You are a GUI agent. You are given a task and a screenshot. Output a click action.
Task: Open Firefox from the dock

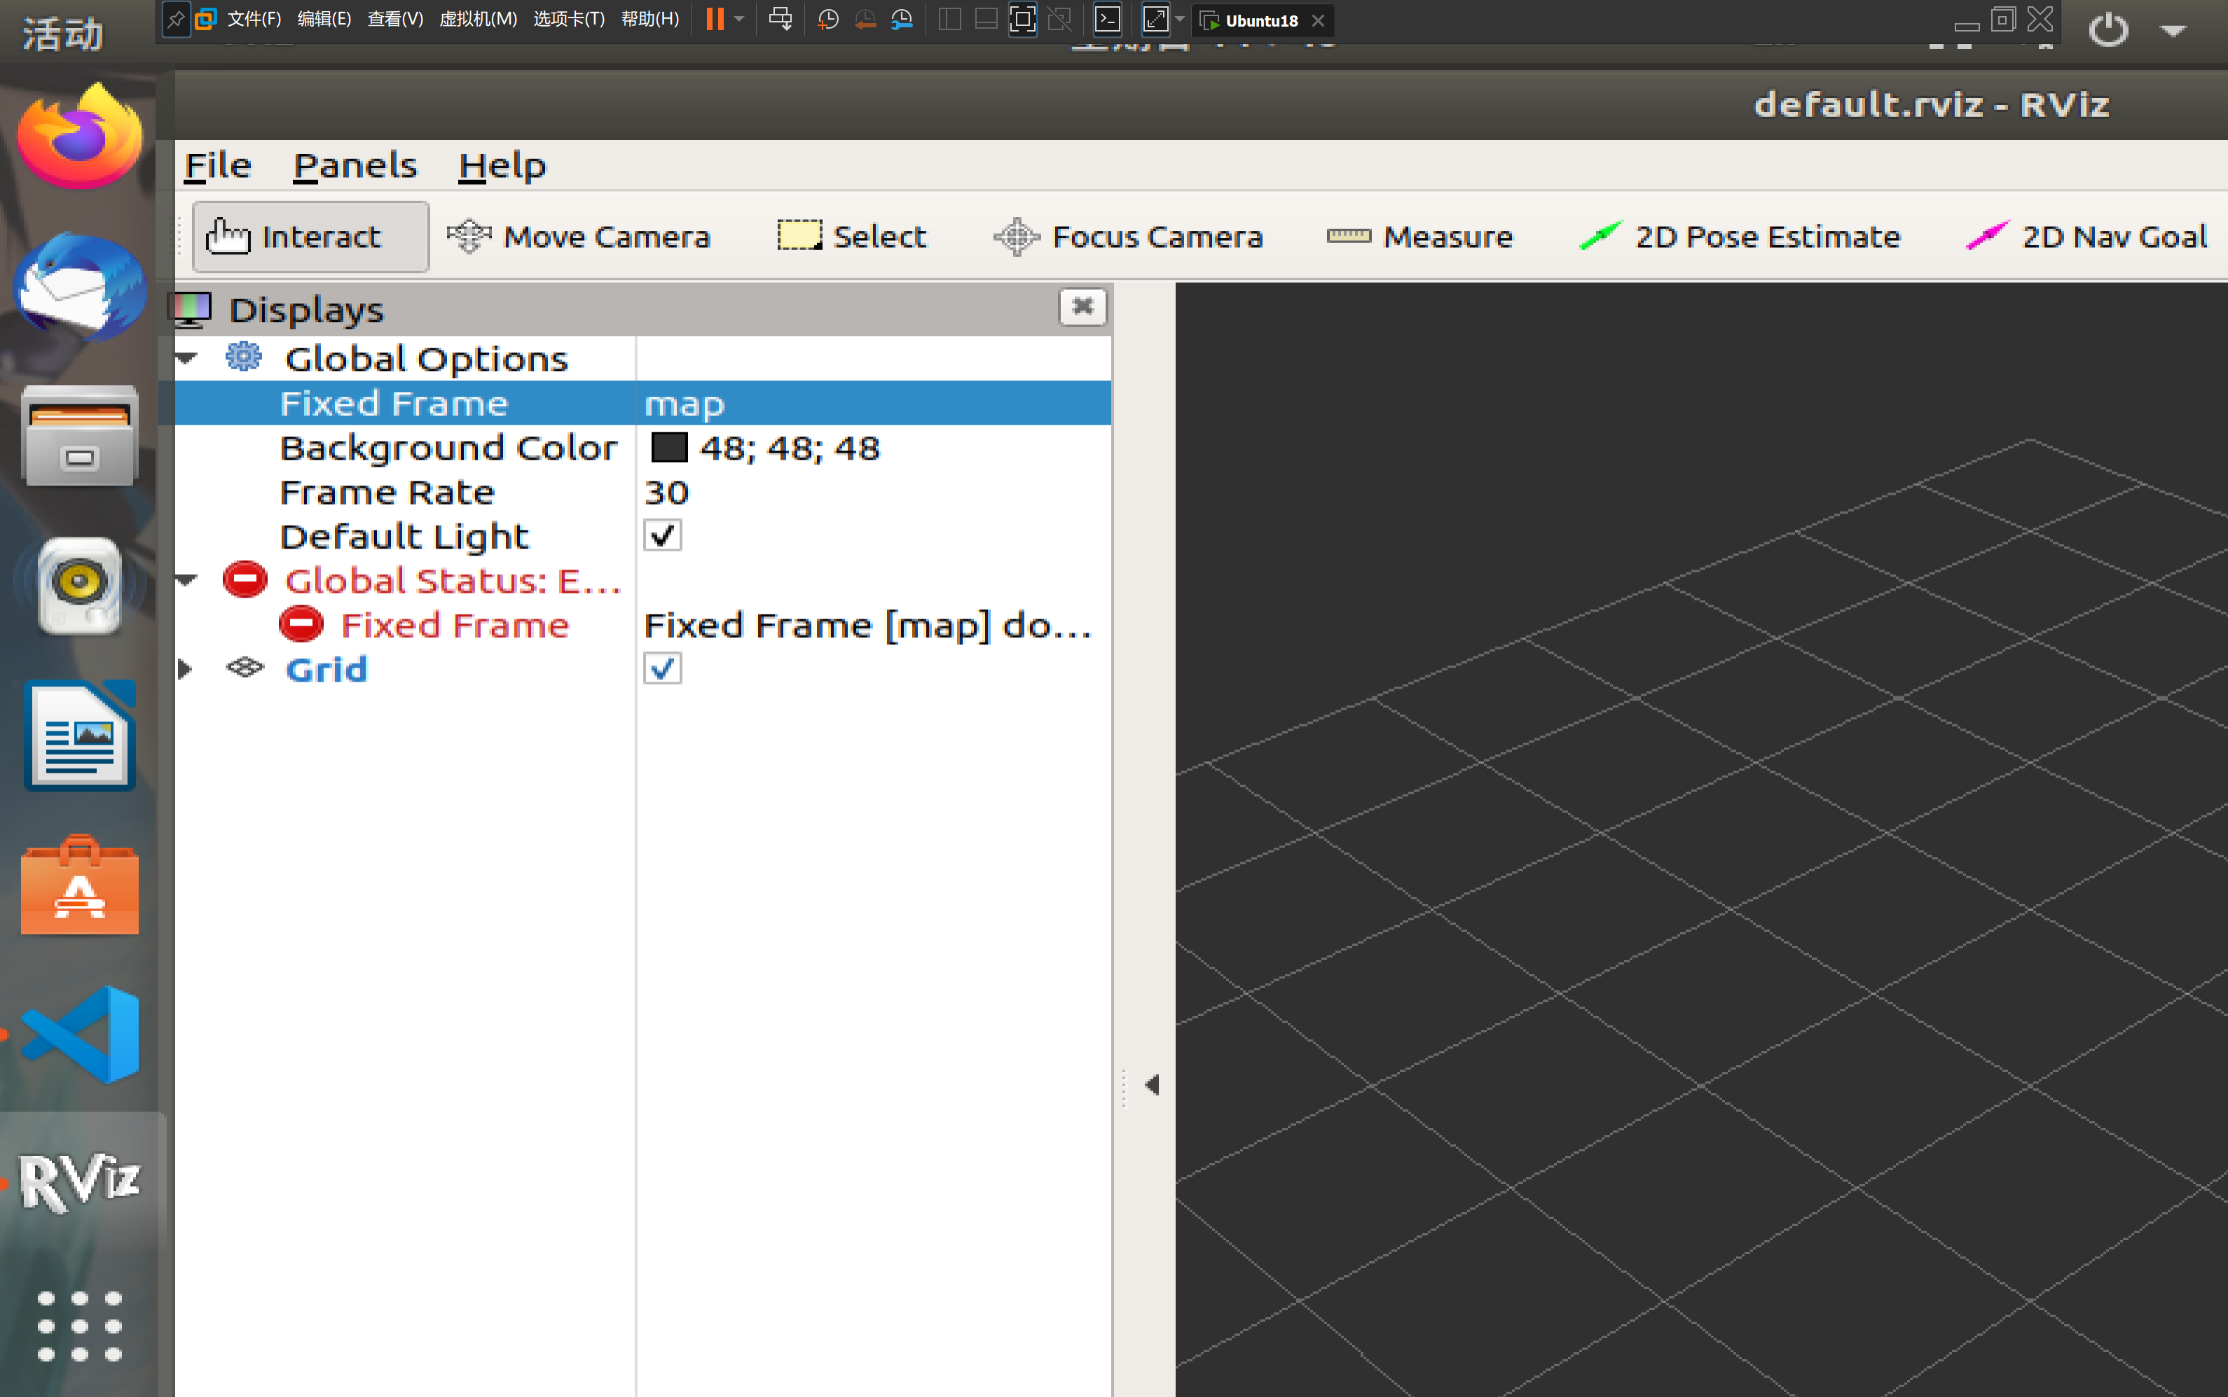pyautogui.click(x=81, y=137)
